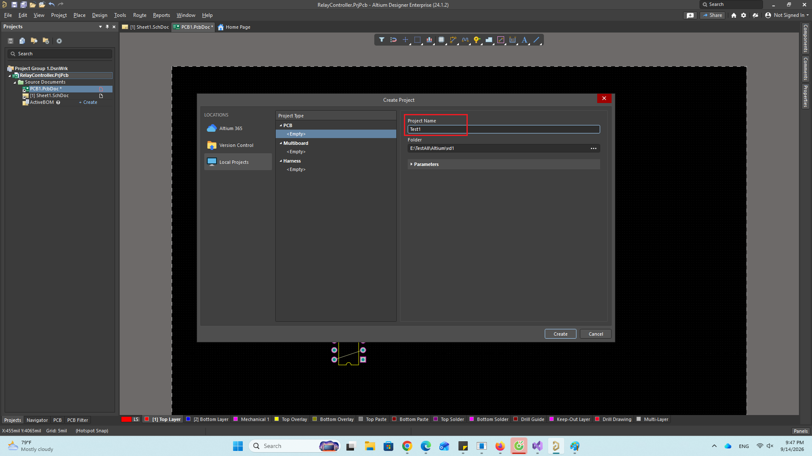This screenshot has height=456, width=812.
Task: Open the align objects tool
Action: coord(429,40)
